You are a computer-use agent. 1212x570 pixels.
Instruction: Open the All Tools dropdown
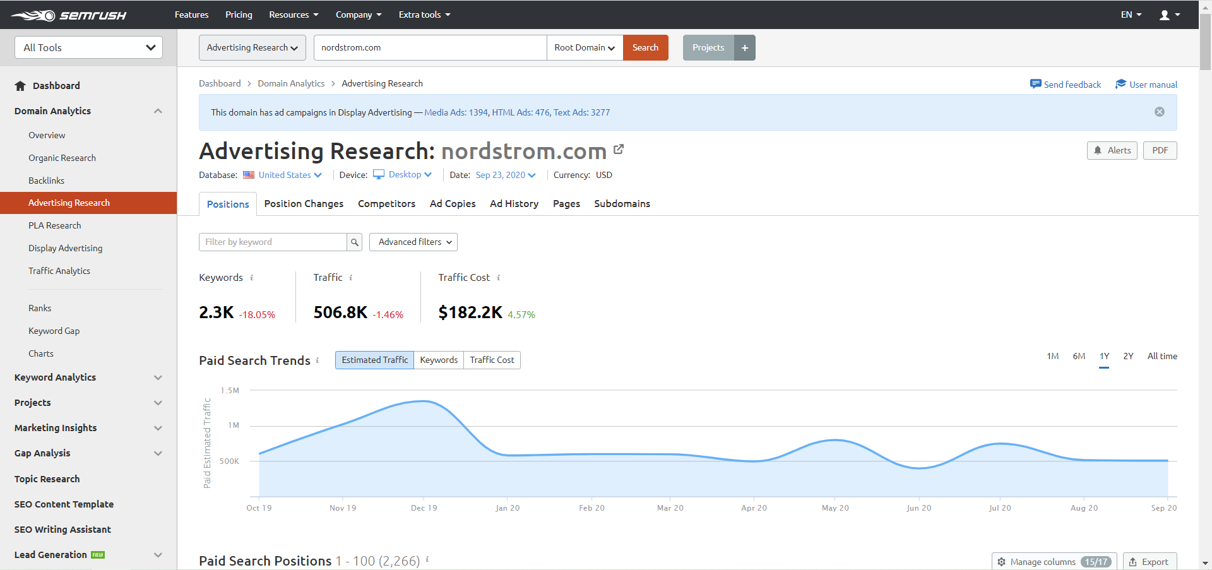point(88,48)
